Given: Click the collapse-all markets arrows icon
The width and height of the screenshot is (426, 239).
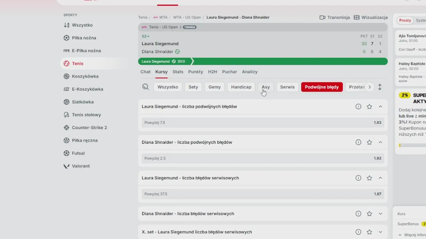Looking at the screenshot, I should (380, 87).
